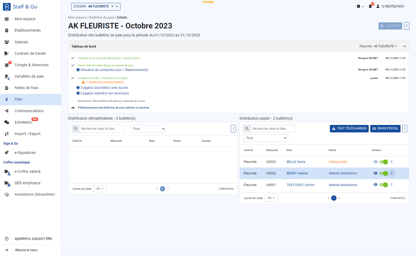Collapse the Tableau de bord panel chevron
This screenshot has height=256, width=416.
pos(405,46)
